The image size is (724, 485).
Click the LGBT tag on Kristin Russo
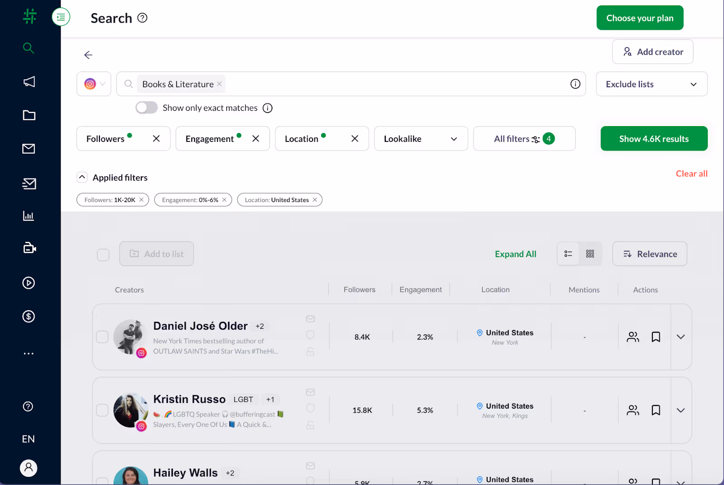(243, 400)
